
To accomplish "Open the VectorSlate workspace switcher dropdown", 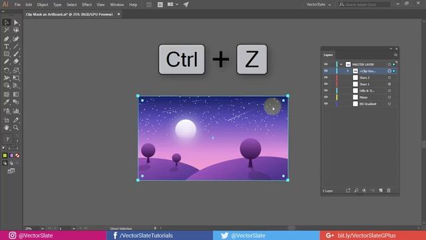I will (318, 5).
